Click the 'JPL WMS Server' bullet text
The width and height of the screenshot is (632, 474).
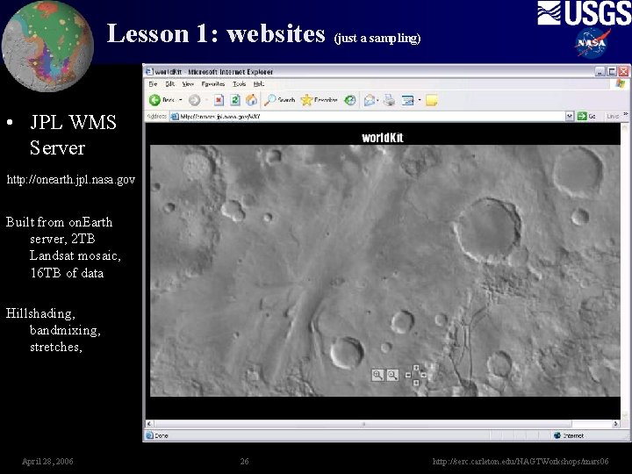(x=74, y=134)
